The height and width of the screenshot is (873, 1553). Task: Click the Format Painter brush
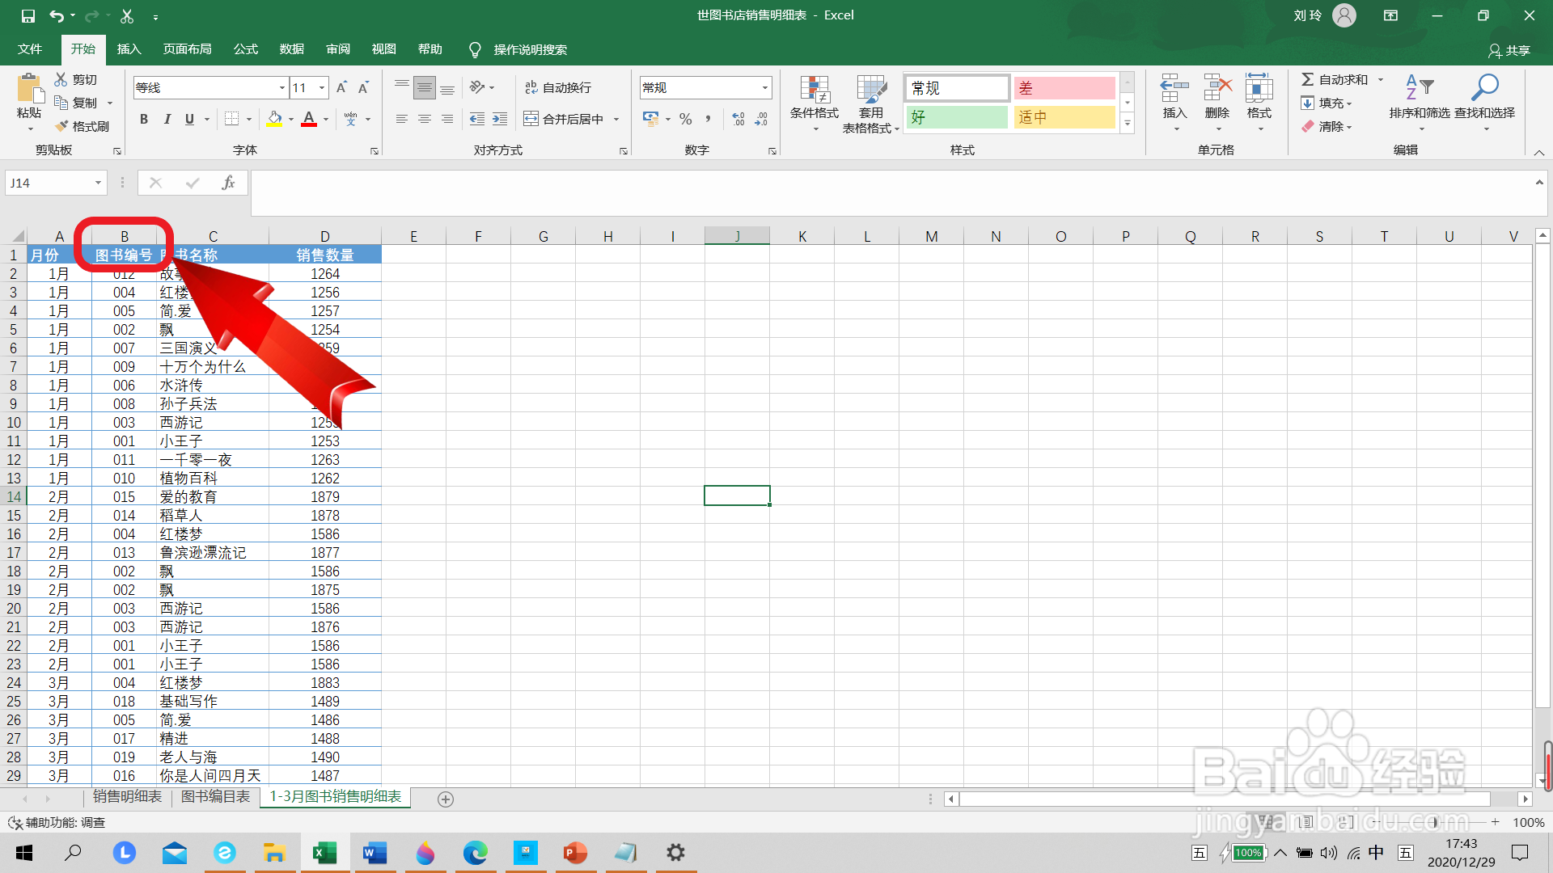tap(82, 126)
